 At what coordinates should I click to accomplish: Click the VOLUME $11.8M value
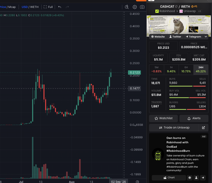point(156,95)
